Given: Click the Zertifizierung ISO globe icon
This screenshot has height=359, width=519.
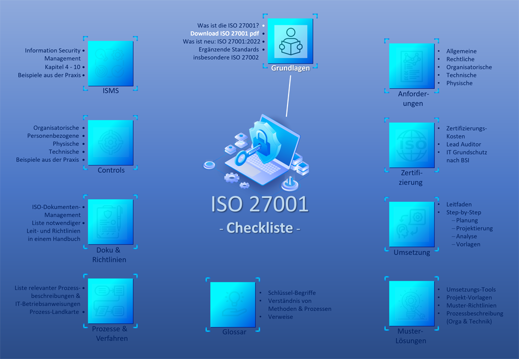Looking at the screenshot, I should [x=412, y=145].
